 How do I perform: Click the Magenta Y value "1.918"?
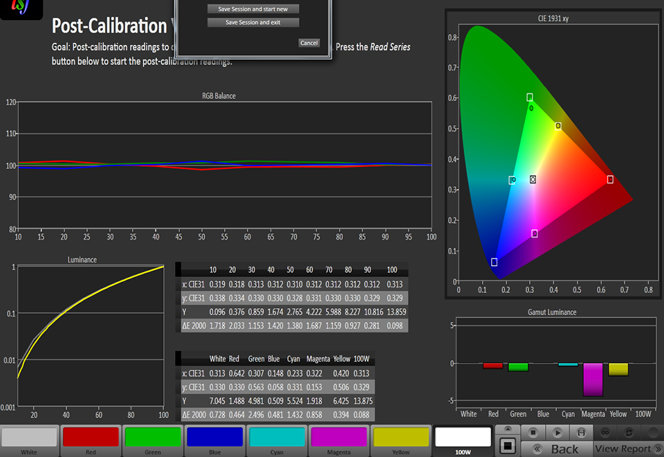pos(314,401)
